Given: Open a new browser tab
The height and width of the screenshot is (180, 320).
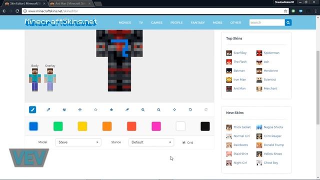Looking at the screenshot, I should click(x=98, y=3).
